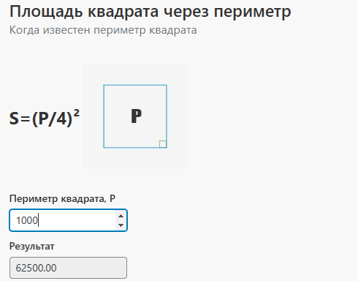Image resolution: width=358 pixels, height=281 pixels.
Task: Click the green right-angle marker in the square
Action: 163,144
